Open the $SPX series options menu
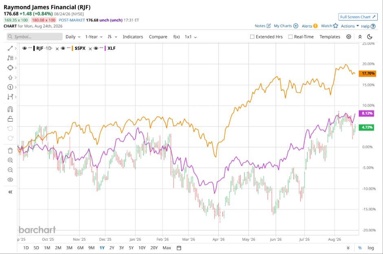383x254 pixels. point(68,48)
